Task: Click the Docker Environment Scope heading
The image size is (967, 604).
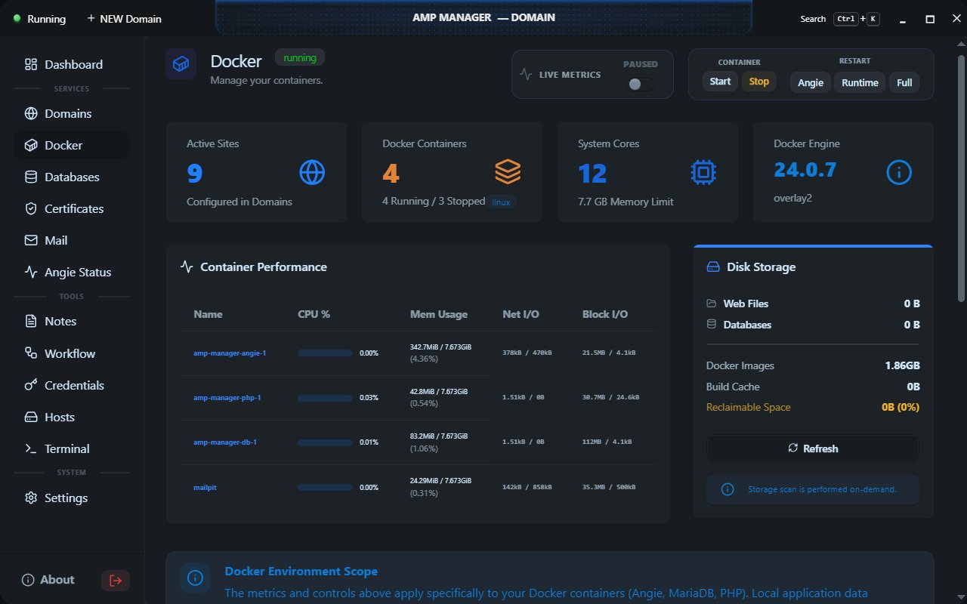Action: tap(301, 572)
